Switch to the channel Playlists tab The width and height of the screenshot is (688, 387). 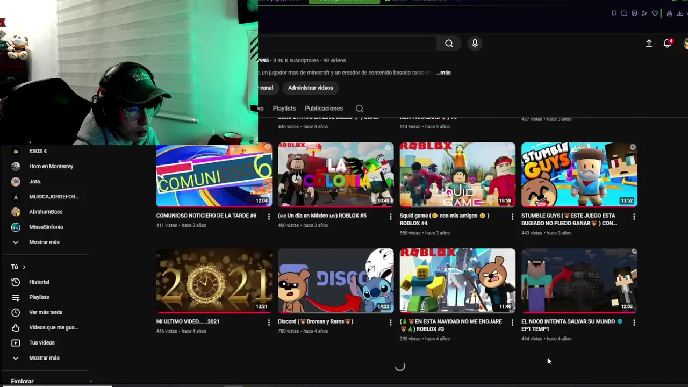[284, 109]
